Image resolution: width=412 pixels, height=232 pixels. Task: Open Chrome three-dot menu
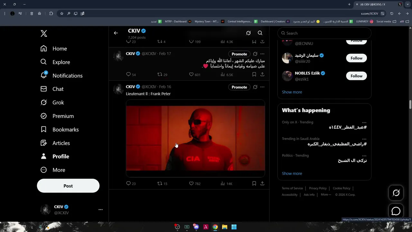click(x=5, y=14)
